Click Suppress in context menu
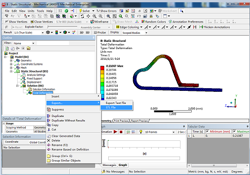The height and width of the screenshot is (175, 250). click(x=74, y=109)
